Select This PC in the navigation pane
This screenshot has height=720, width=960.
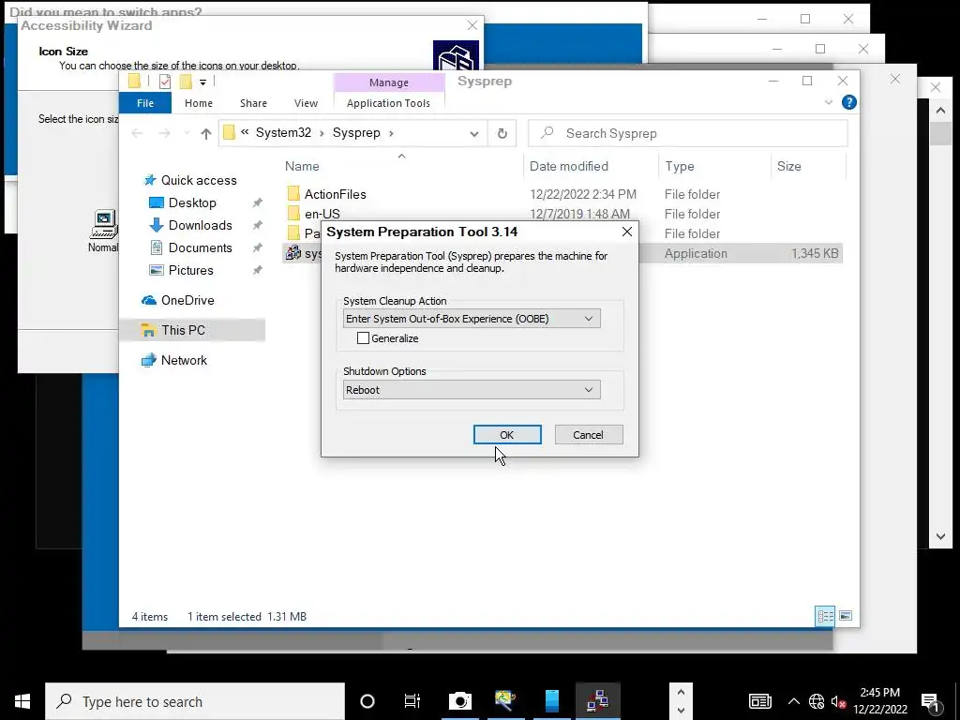[x=183, y=330]
